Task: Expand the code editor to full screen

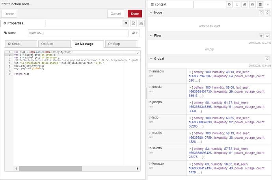Action: pos(138,53)
